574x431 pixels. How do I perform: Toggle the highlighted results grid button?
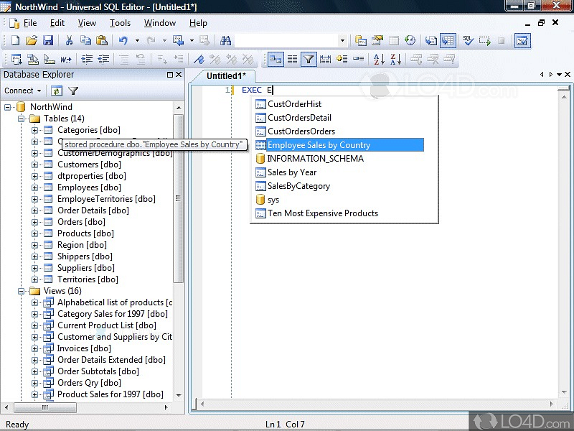tap(448, 41)
